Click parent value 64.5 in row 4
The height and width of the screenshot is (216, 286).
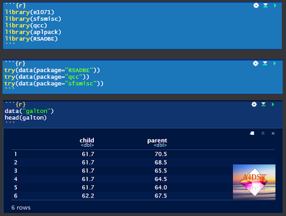[161, 179]
